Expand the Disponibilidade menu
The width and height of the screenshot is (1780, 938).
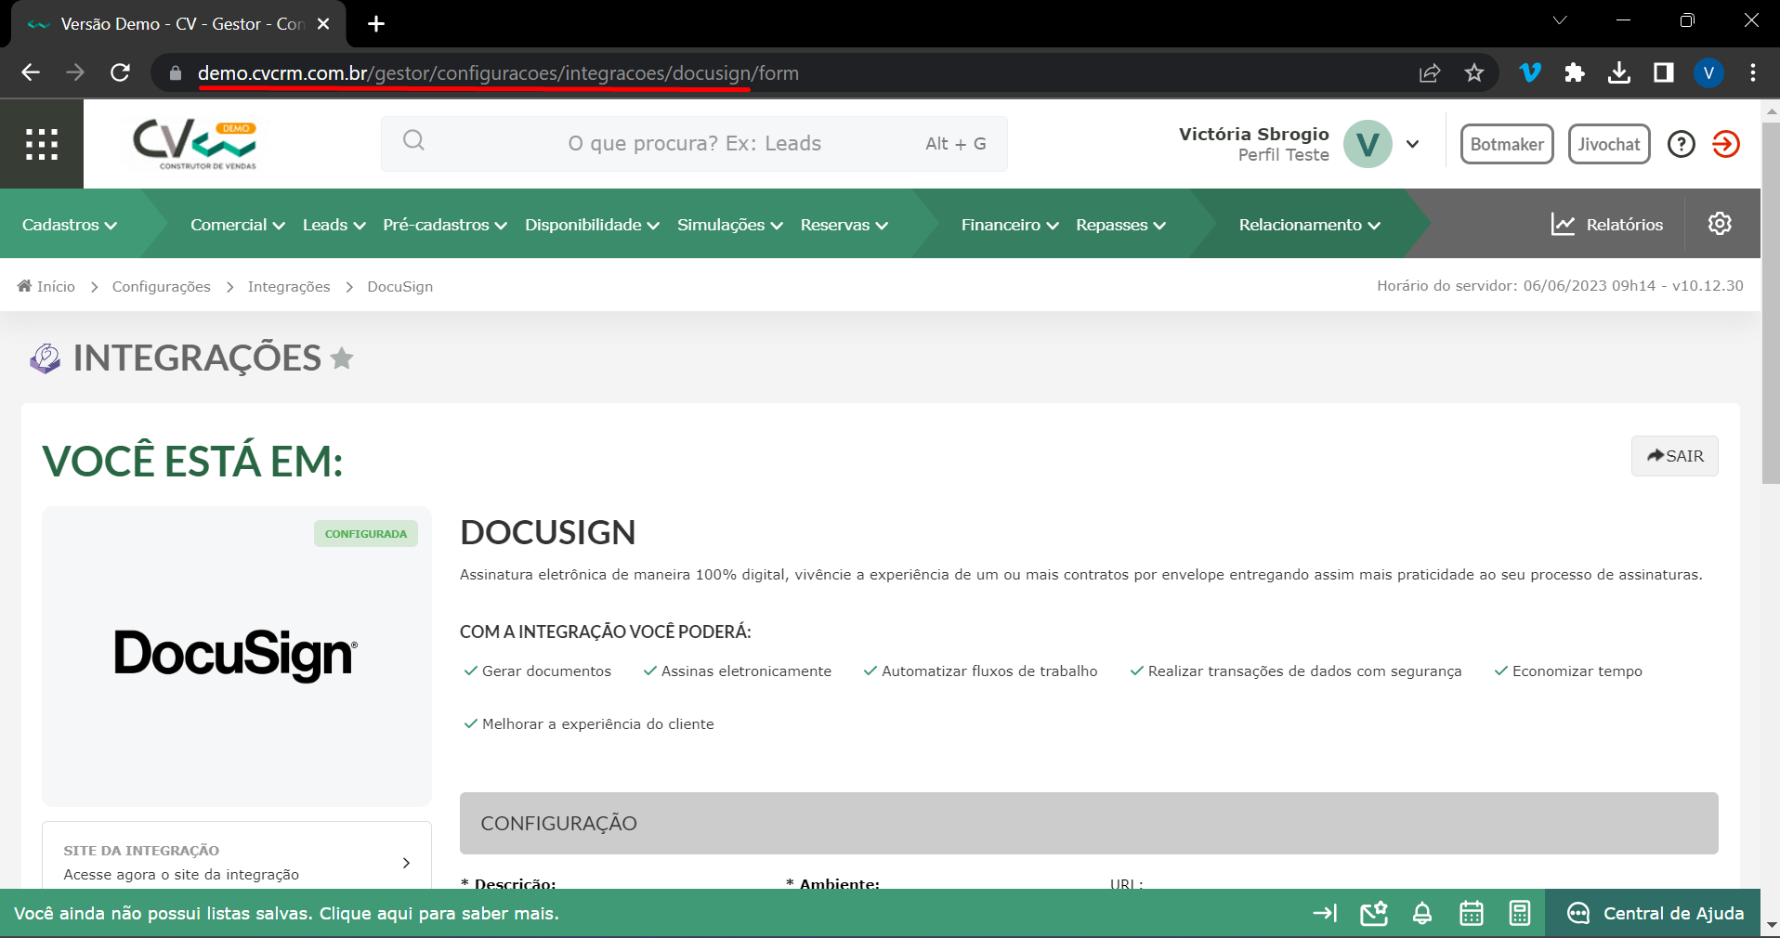coord(592,225)
